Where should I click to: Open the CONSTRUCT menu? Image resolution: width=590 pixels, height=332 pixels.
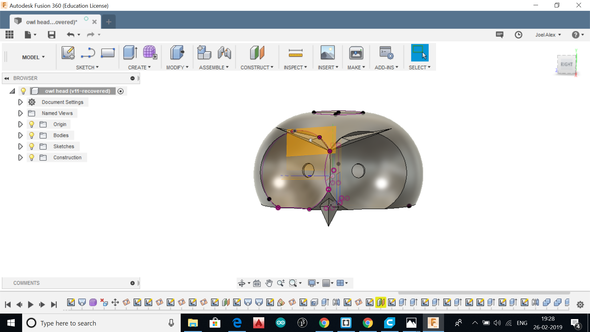tap(257, 67)
